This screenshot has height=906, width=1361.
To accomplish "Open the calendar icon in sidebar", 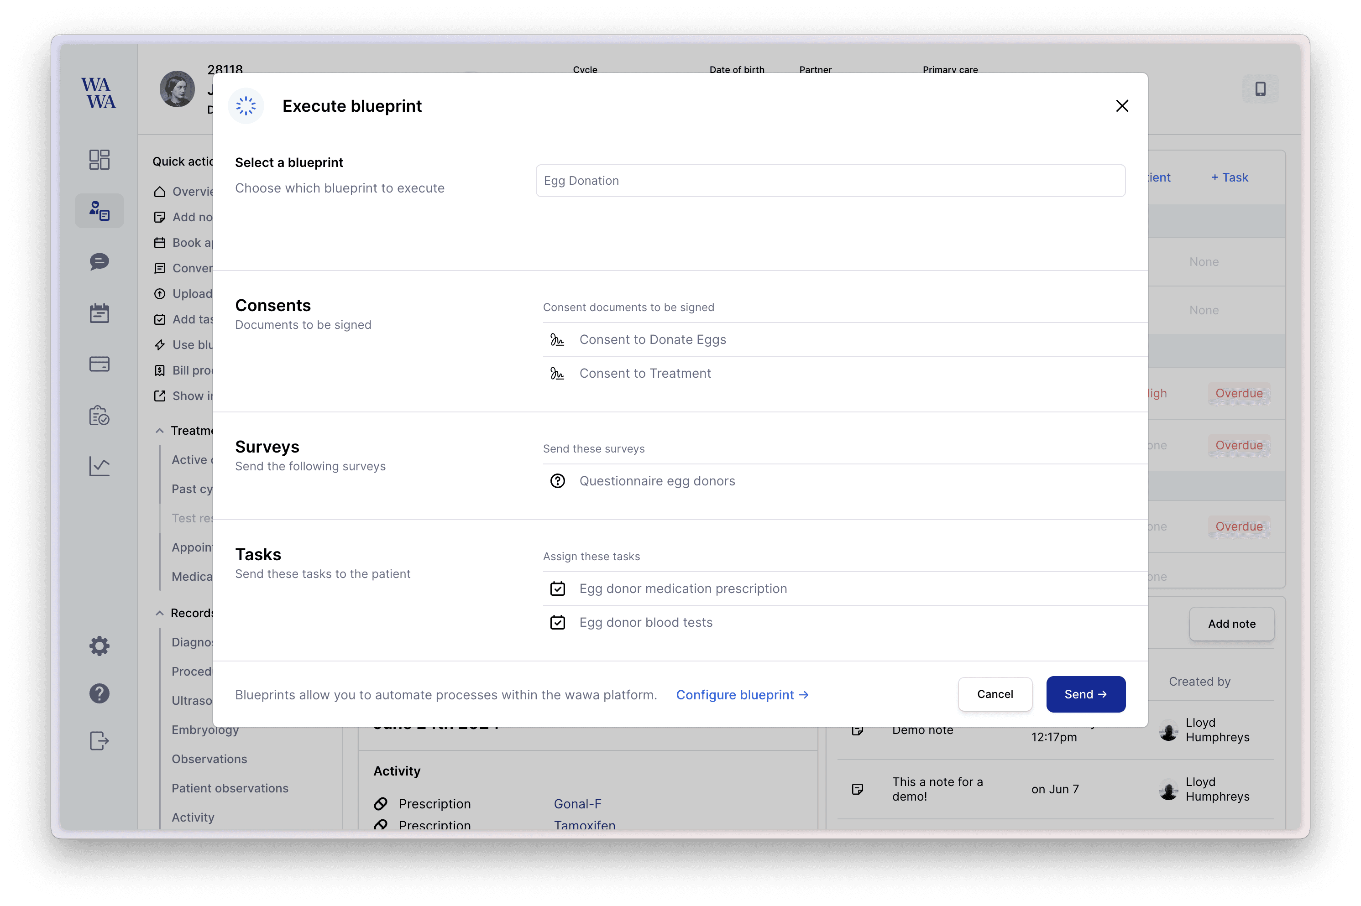I will (99, 313).
